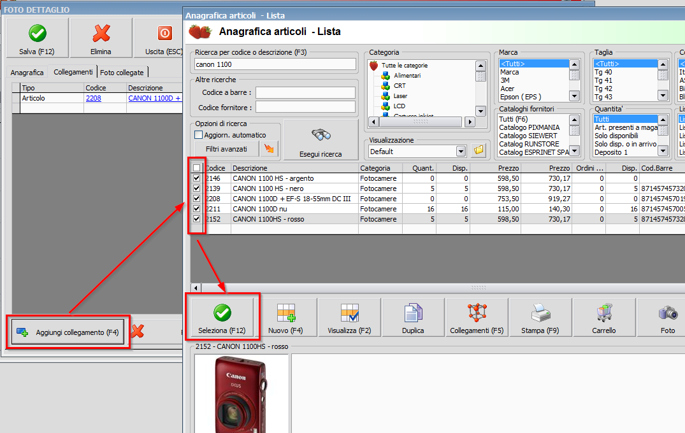The width and height of the screenshot is (685, 433).
Task: Uncheck row 2152 CANON 1100HS rosso checkbox
Action: point(197,218)
